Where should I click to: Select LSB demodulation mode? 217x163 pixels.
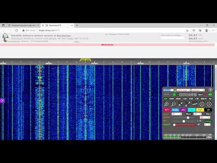tap(185, 99)
